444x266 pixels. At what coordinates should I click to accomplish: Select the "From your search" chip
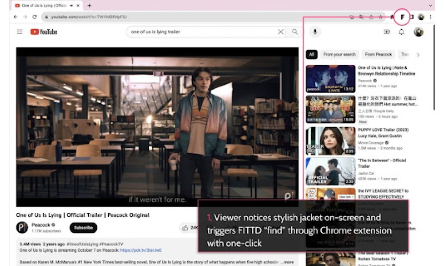pyautogui.click(x=339, y=54)
